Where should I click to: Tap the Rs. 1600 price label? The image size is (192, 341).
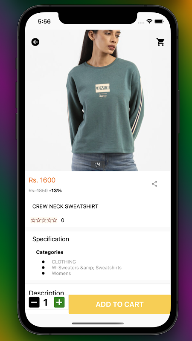tap(42, 180)
